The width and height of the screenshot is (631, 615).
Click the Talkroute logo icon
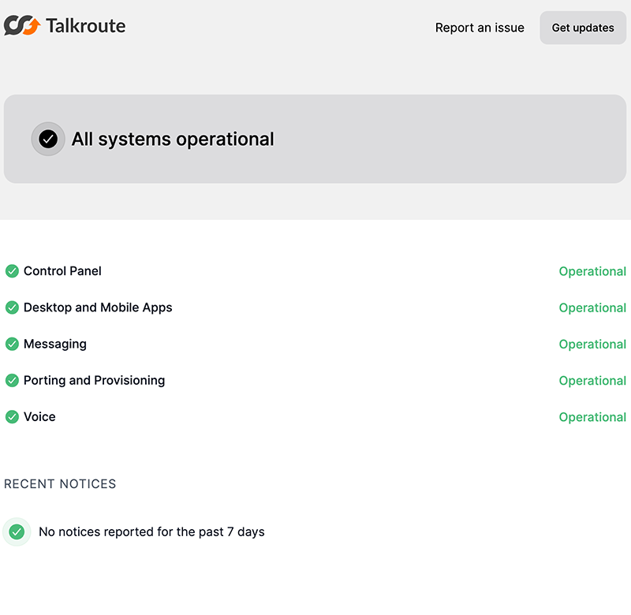[x=22, y=26]
